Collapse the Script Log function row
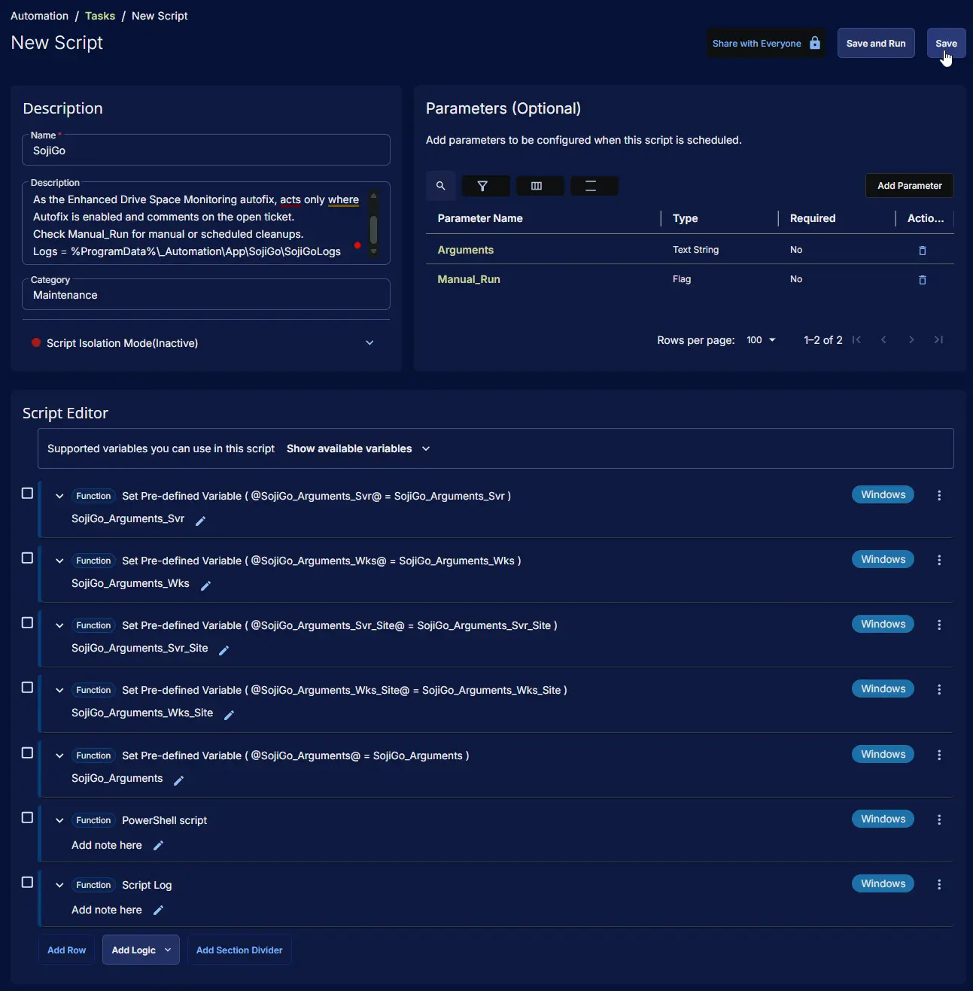 point(59,885)
